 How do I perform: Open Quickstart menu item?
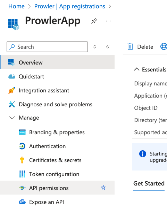click(x=57, y=76)
